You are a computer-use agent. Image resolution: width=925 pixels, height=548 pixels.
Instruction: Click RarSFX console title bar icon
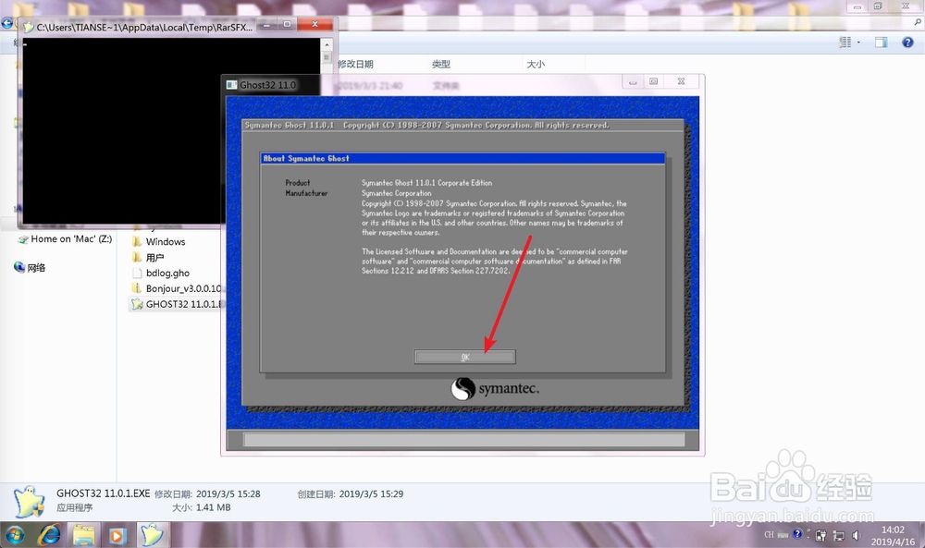[28, 27]
